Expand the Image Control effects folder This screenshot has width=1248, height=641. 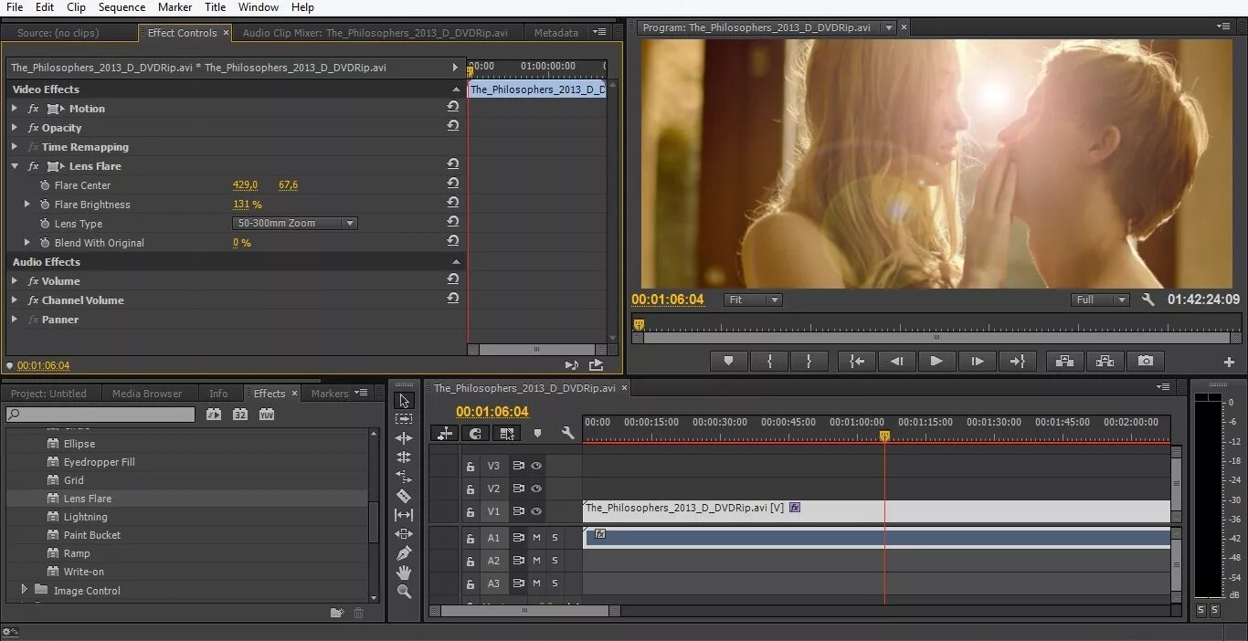coord(25,590)
